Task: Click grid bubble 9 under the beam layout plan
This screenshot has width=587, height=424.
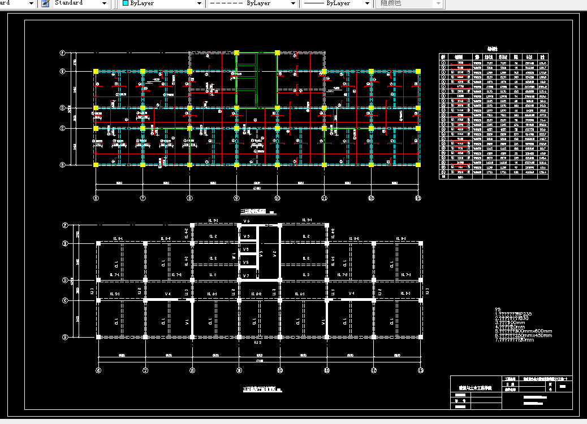Action: pos(239,370)
